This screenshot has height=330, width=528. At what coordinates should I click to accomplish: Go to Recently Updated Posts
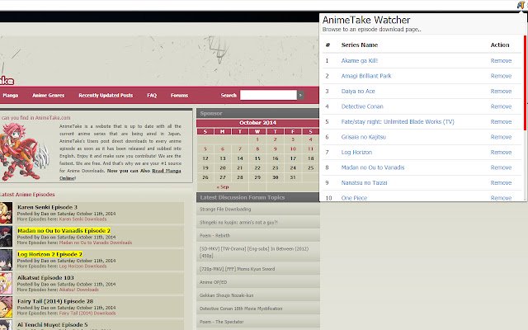tap(106, 96)
